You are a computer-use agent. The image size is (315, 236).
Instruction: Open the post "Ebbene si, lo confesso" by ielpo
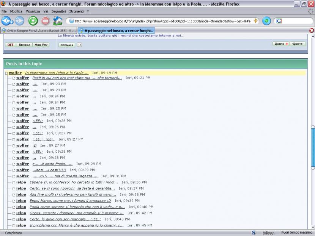point(74,183)
